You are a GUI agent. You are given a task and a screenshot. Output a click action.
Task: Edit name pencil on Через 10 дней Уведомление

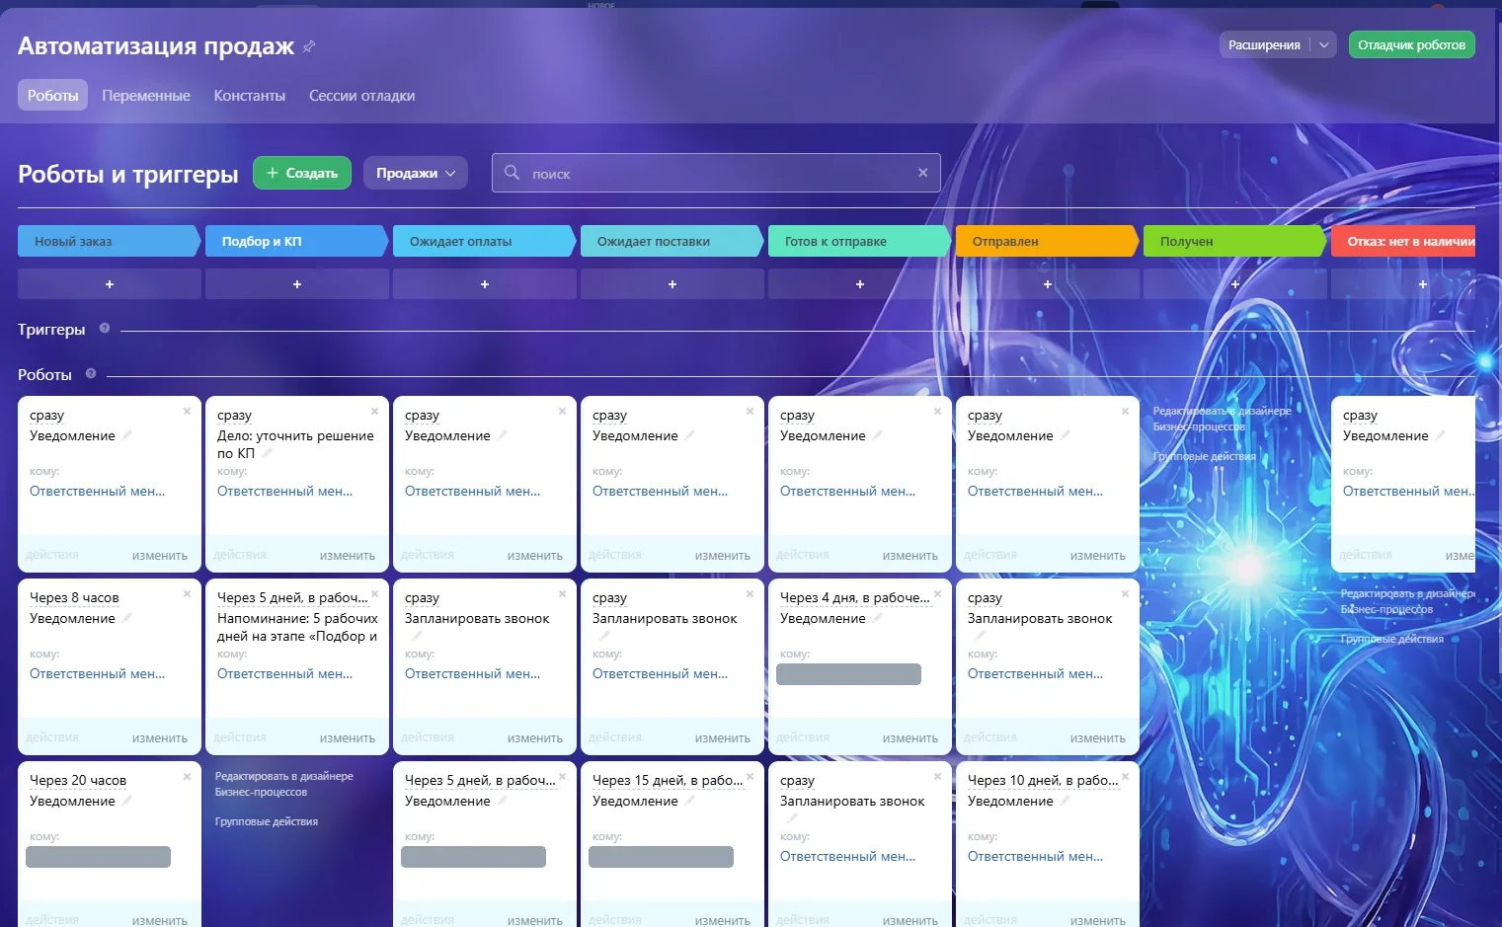point(1065,801)
